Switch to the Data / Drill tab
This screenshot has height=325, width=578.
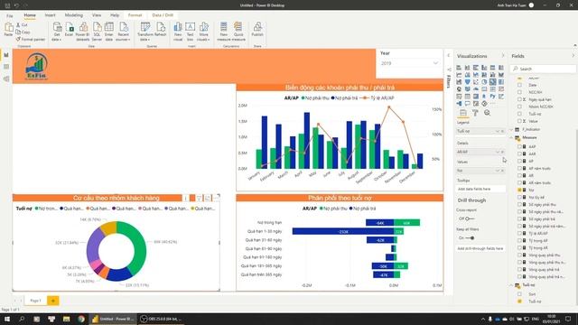(x=163, y=15)
